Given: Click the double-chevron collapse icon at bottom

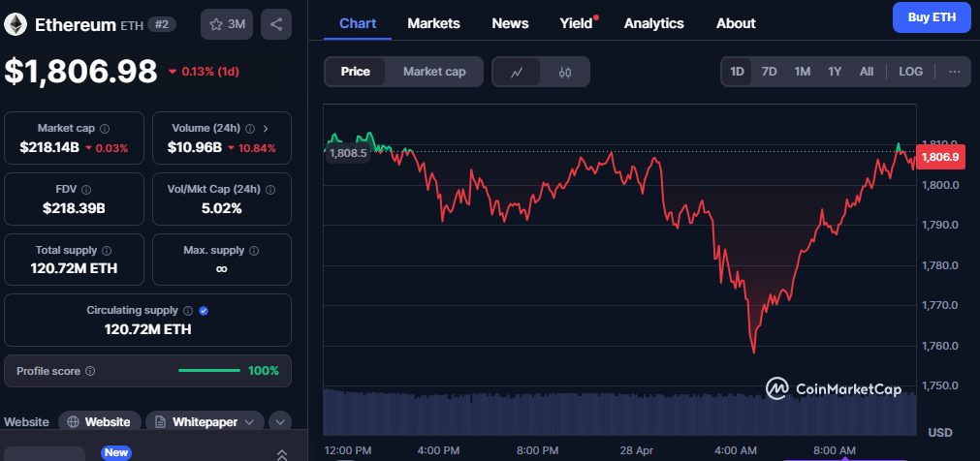Looking at the screenshot, I should point(282,455).
